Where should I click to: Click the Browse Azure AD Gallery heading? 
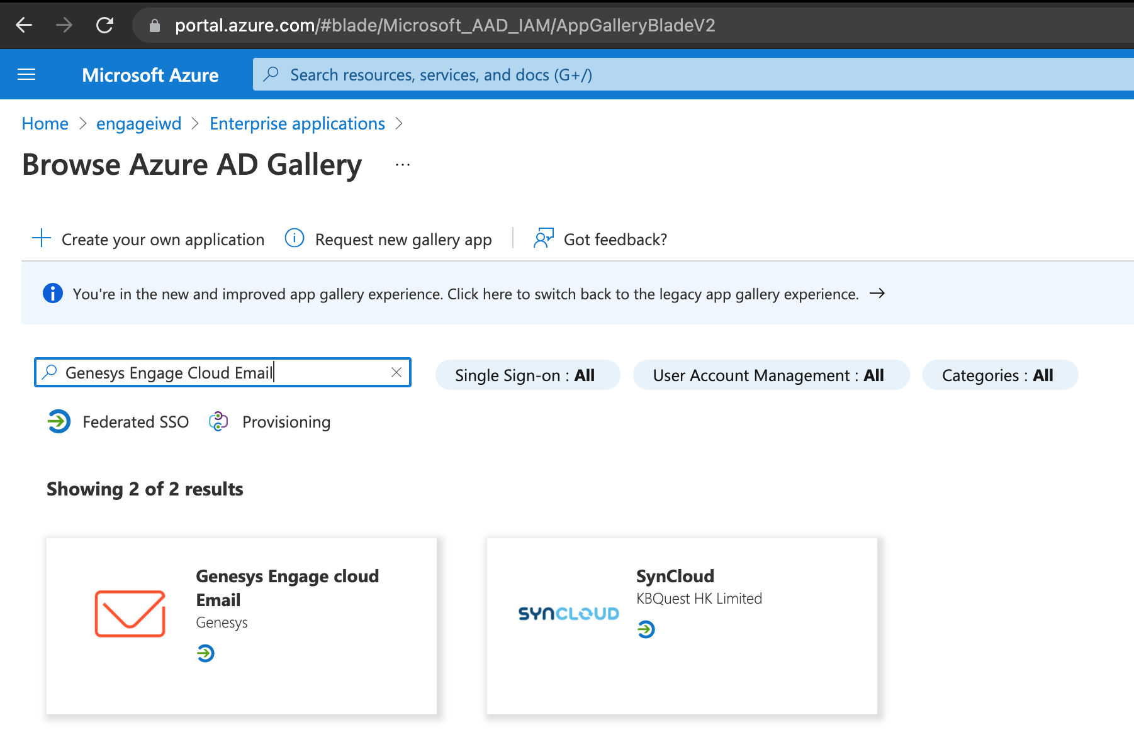coord(192,165)
